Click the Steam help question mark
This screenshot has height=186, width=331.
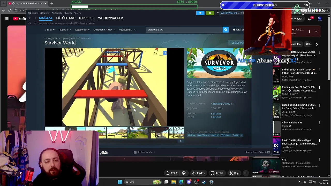click(x=218, y=13)
